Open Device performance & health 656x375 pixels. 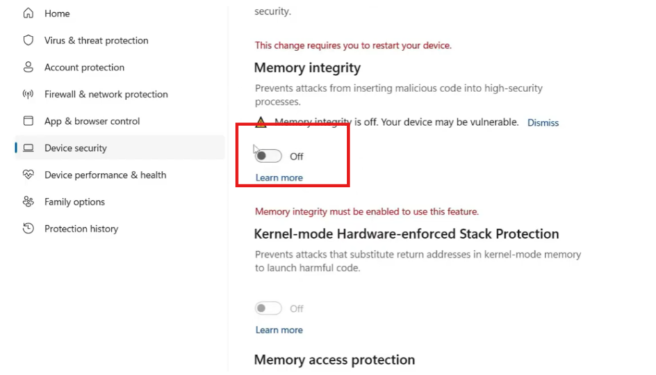(x=104, y=175)
